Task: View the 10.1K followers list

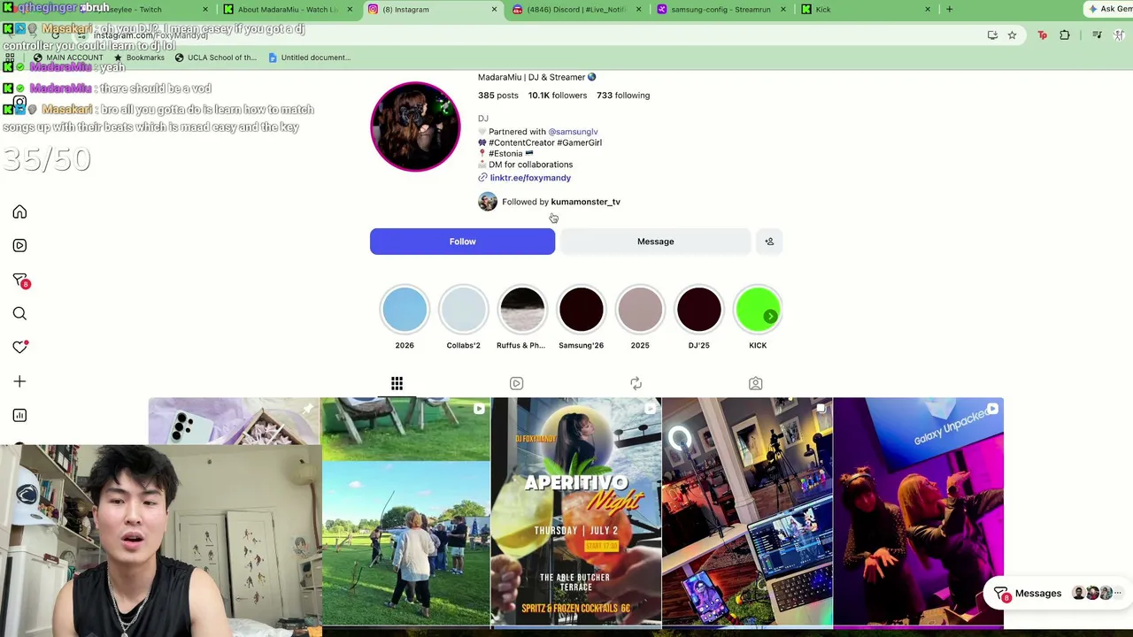Action: click(558, 96)
